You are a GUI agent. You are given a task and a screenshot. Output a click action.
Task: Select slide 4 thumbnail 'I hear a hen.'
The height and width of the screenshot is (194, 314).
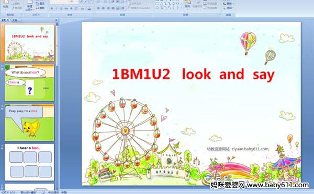coord(29,162)
